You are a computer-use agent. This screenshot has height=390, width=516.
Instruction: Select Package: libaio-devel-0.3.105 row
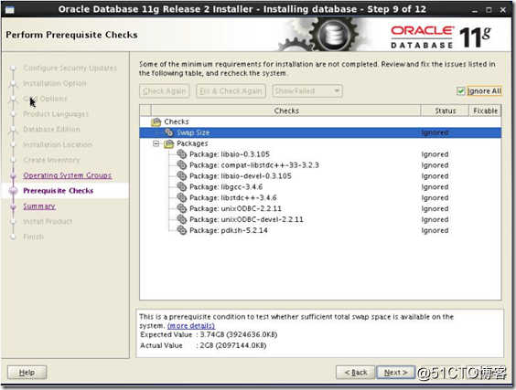pos(320,176)
